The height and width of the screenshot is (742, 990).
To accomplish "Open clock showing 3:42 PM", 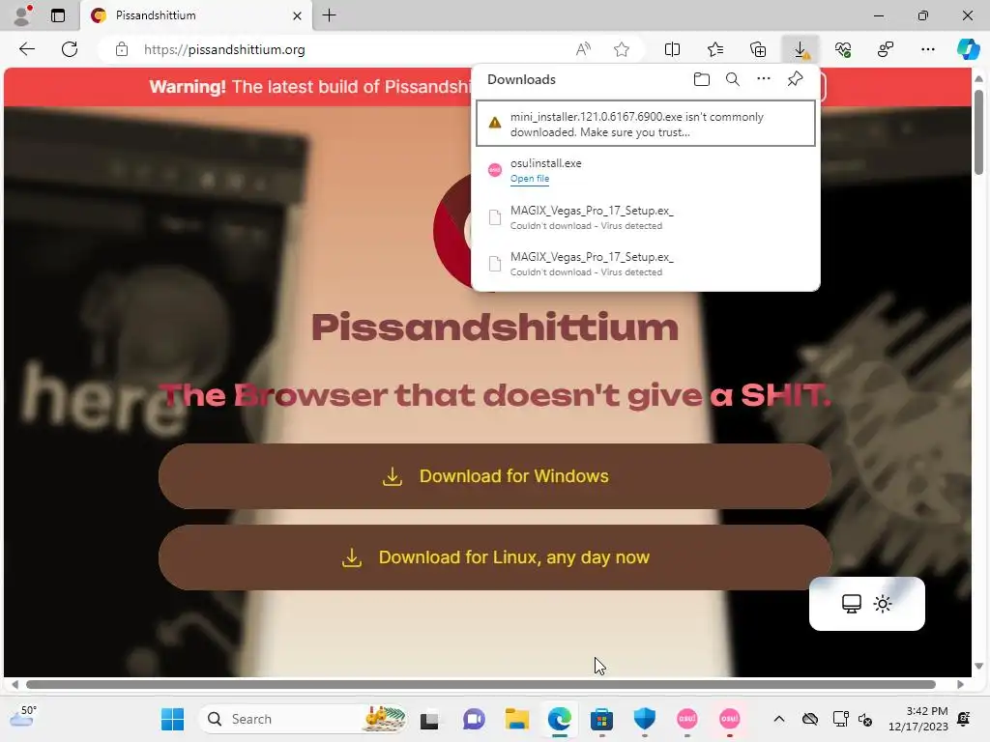I will coord(918,719).
